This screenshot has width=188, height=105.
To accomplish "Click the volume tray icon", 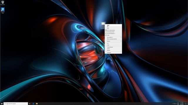I will [176, 104].
